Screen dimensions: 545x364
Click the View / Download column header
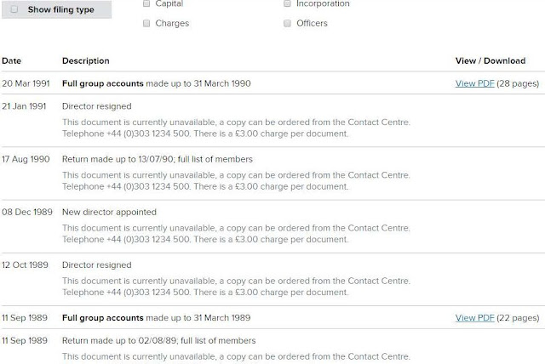489,61
